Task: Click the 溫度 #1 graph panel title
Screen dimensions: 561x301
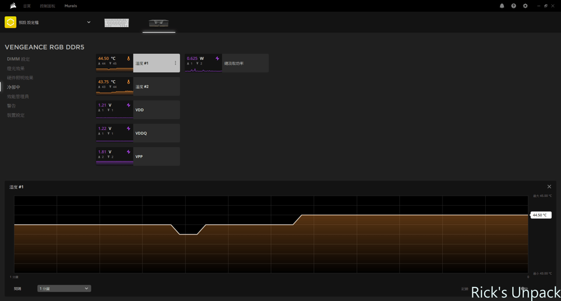Action: pos(16,187)
